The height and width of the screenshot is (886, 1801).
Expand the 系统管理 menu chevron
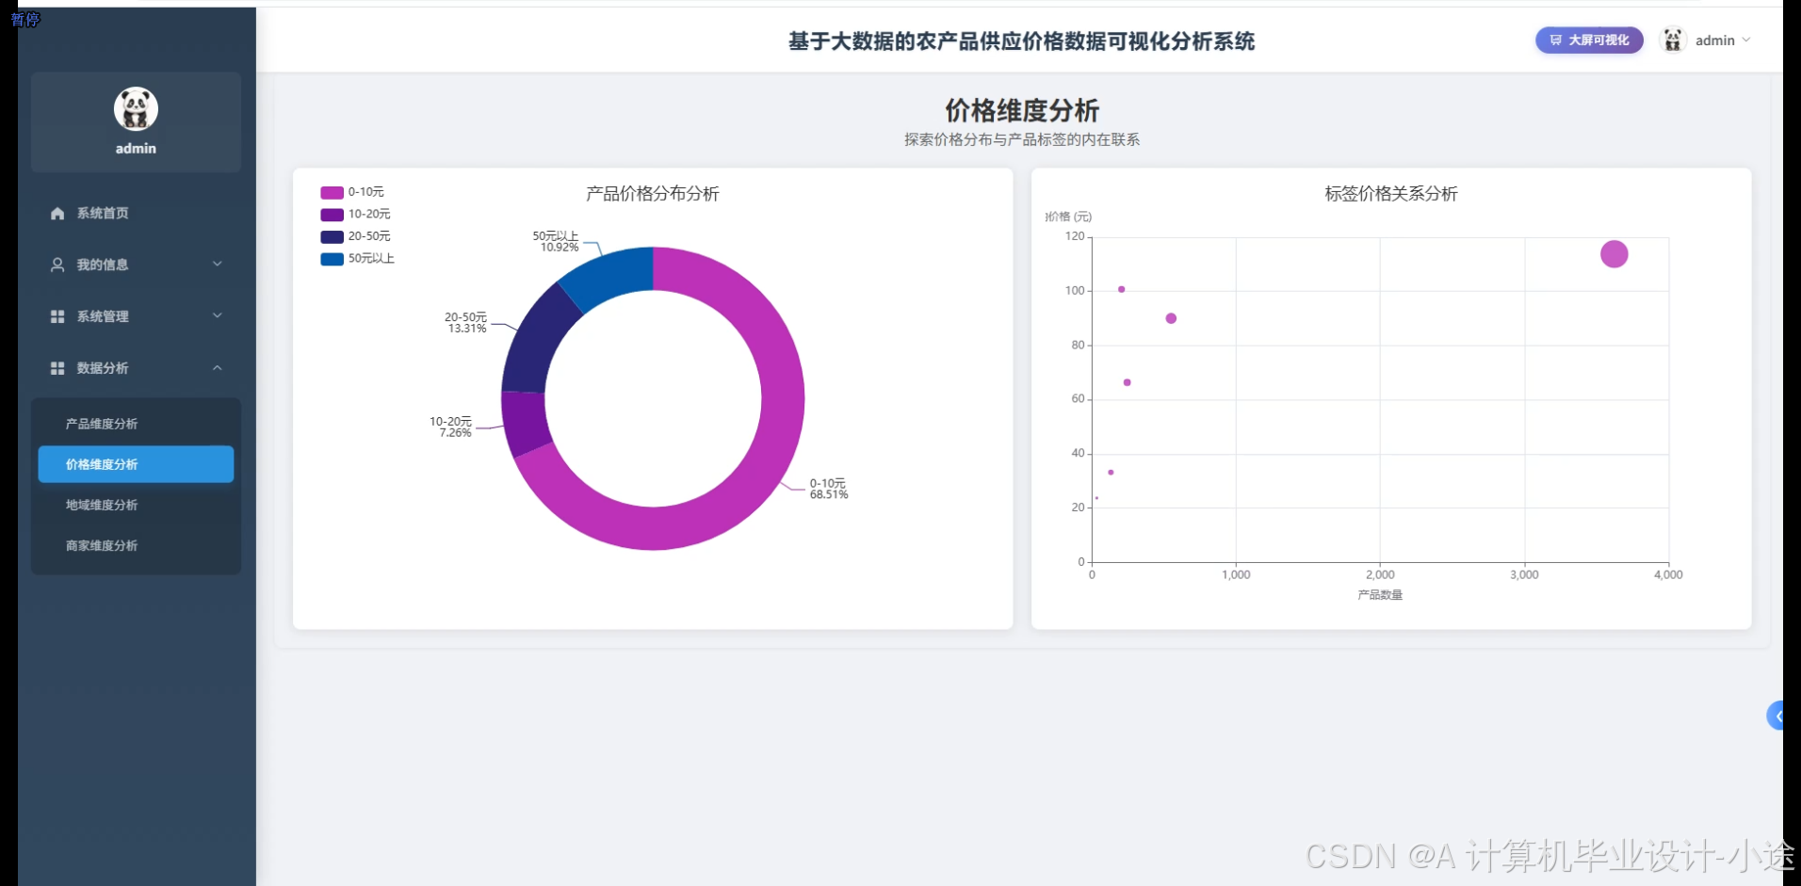218,316
